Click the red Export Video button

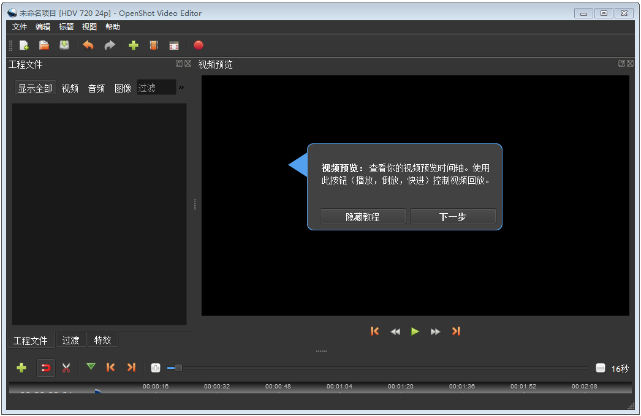click(x=198, y=45)
